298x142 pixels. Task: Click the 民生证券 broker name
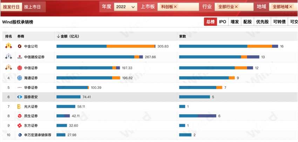tap(31, 116)
